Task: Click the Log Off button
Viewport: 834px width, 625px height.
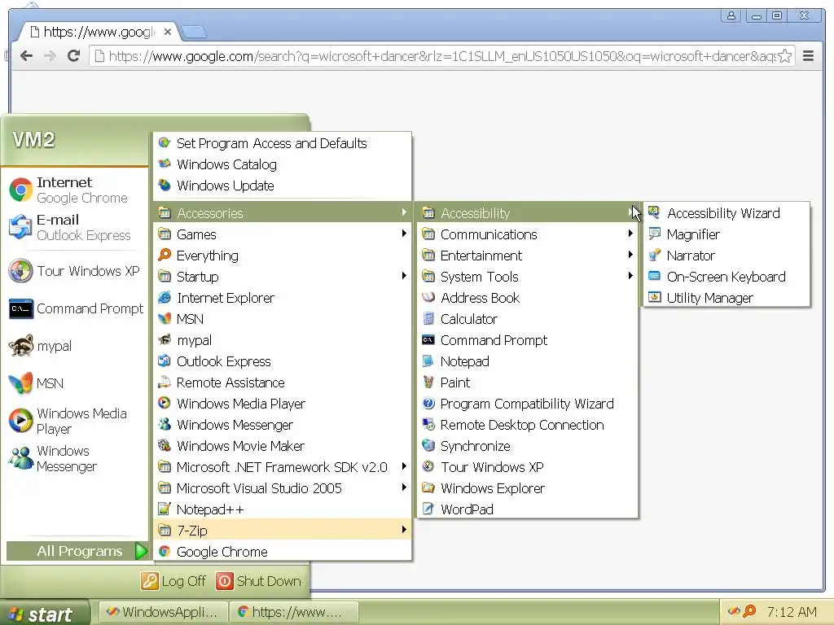Action: tap(173, 581)
